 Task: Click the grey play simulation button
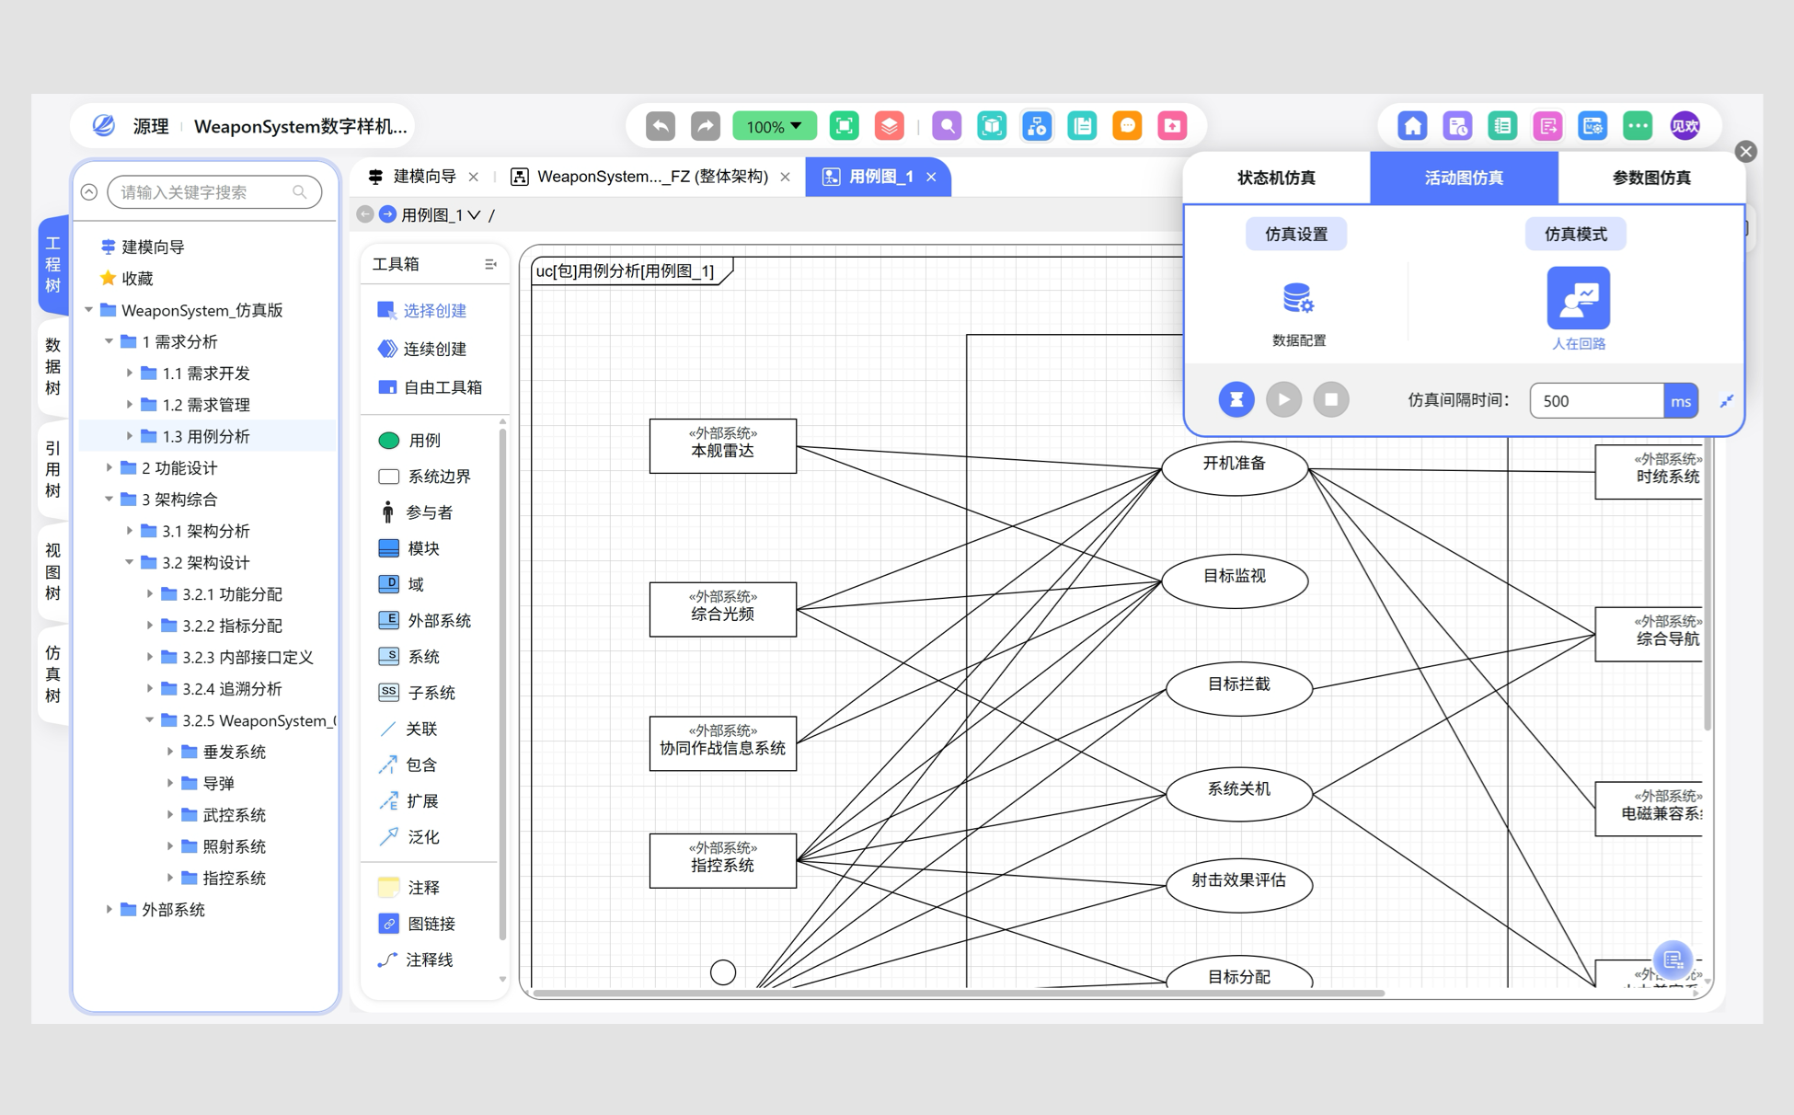(x=1283, y=399)
